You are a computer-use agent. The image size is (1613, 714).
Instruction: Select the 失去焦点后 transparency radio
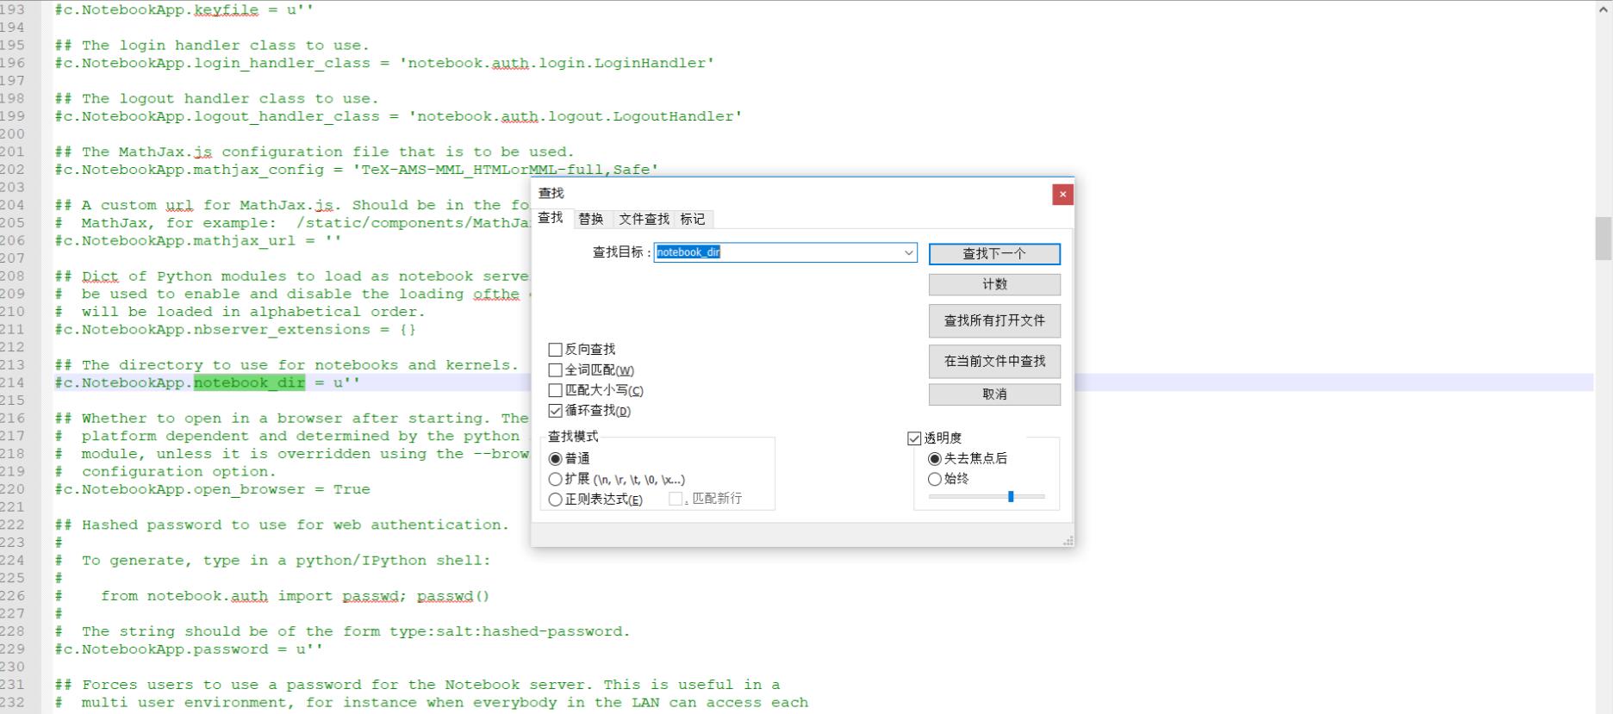point(935,459)
